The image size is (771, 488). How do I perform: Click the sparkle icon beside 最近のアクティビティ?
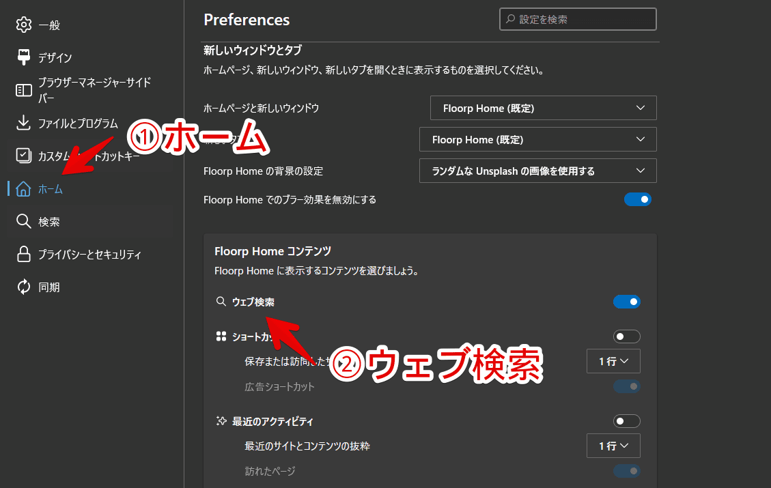221,421
